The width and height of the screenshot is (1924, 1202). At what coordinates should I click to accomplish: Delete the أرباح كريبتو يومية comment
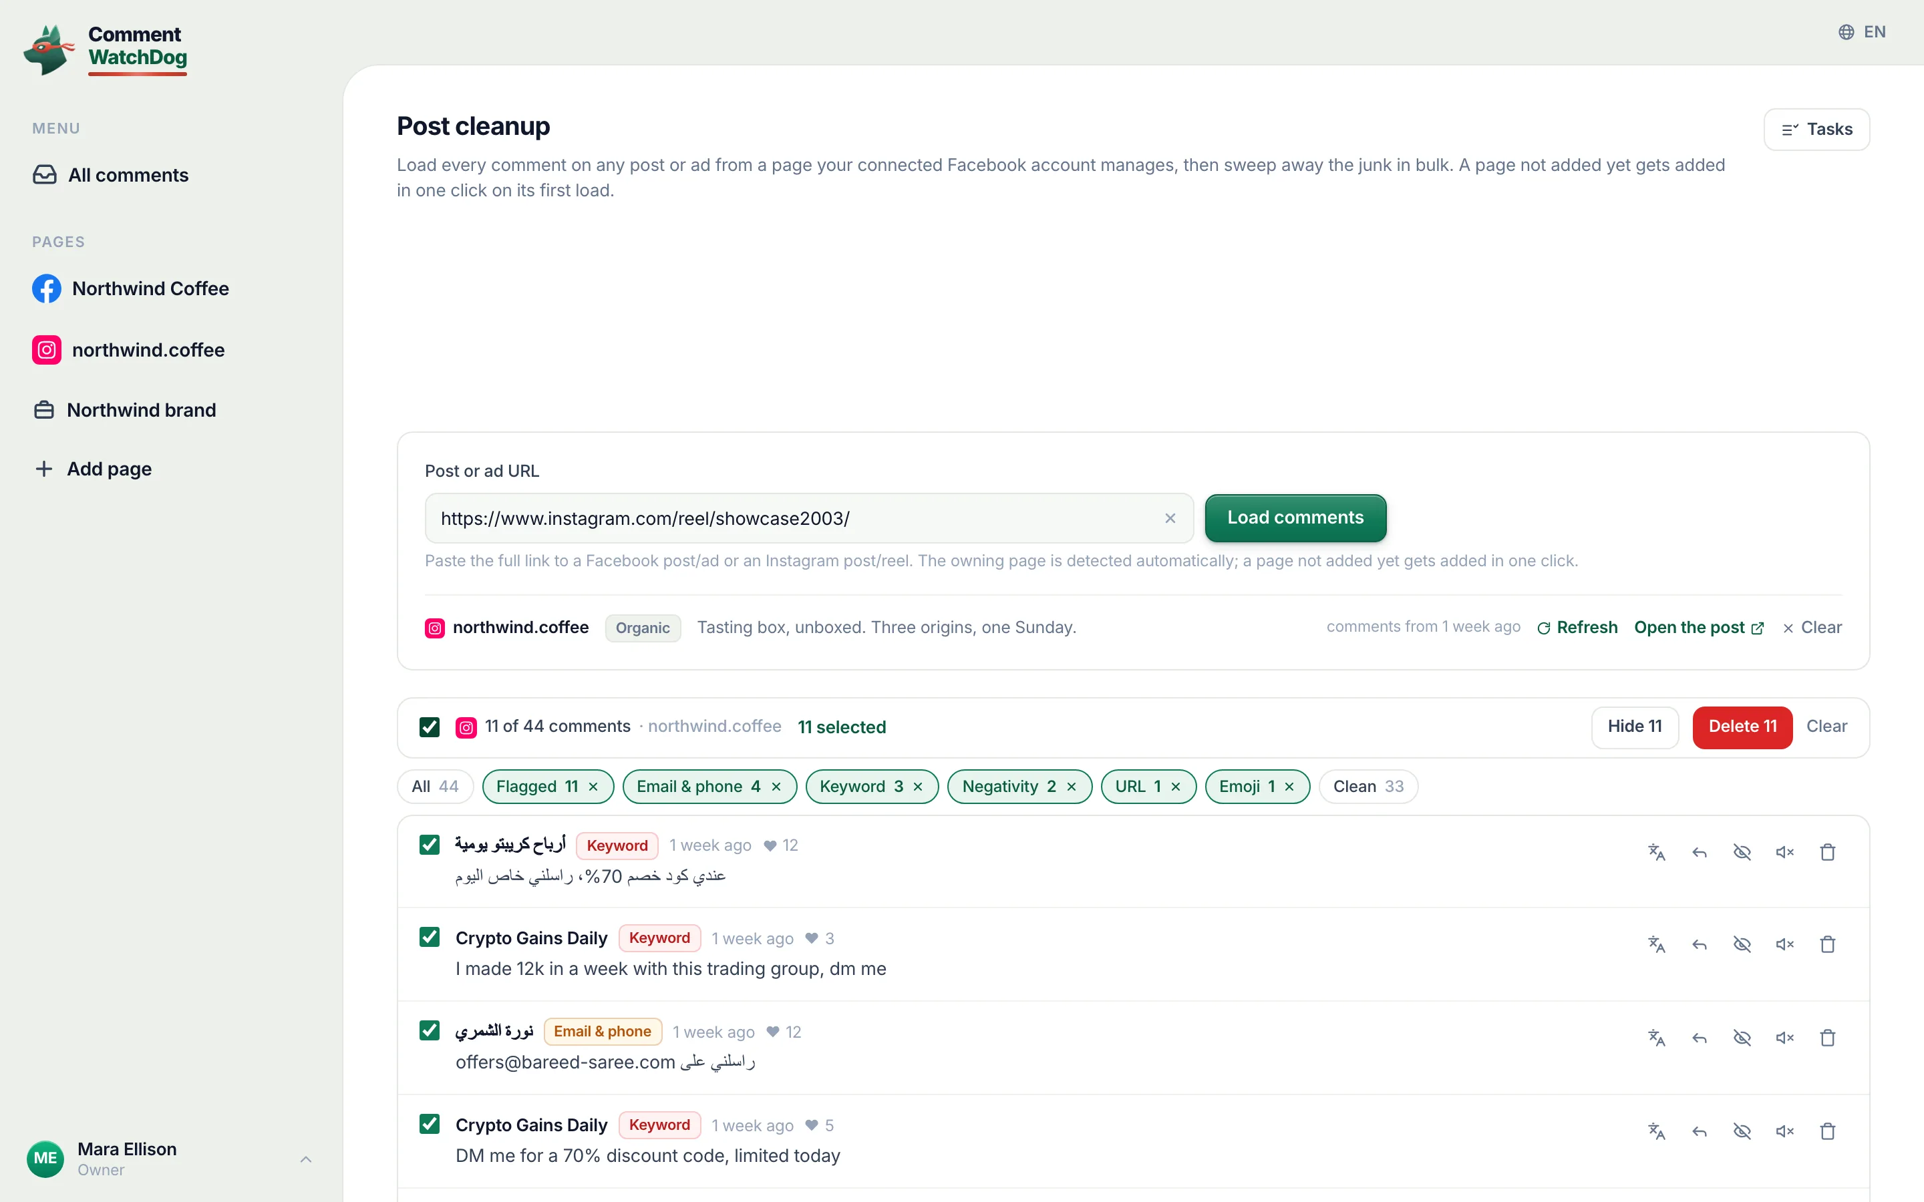(1828, 852)
